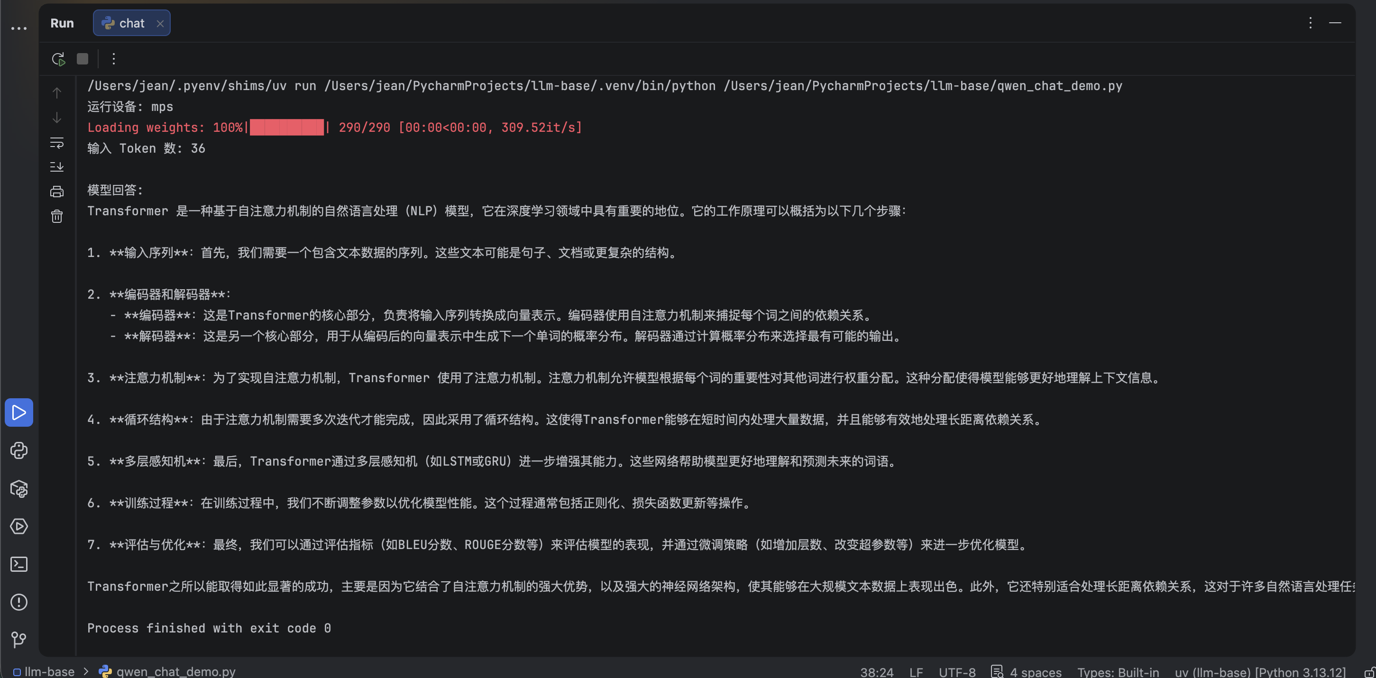Print the console output
Image resolution: width=1376 pixels, height=678 pixels.
(56, 192)
